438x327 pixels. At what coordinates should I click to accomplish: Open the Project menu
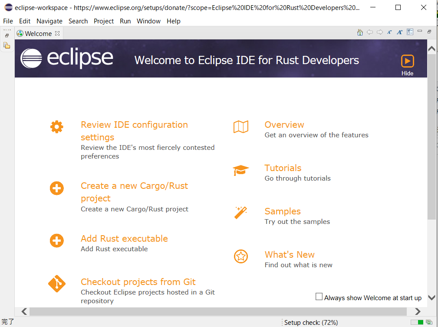(104, 21)
